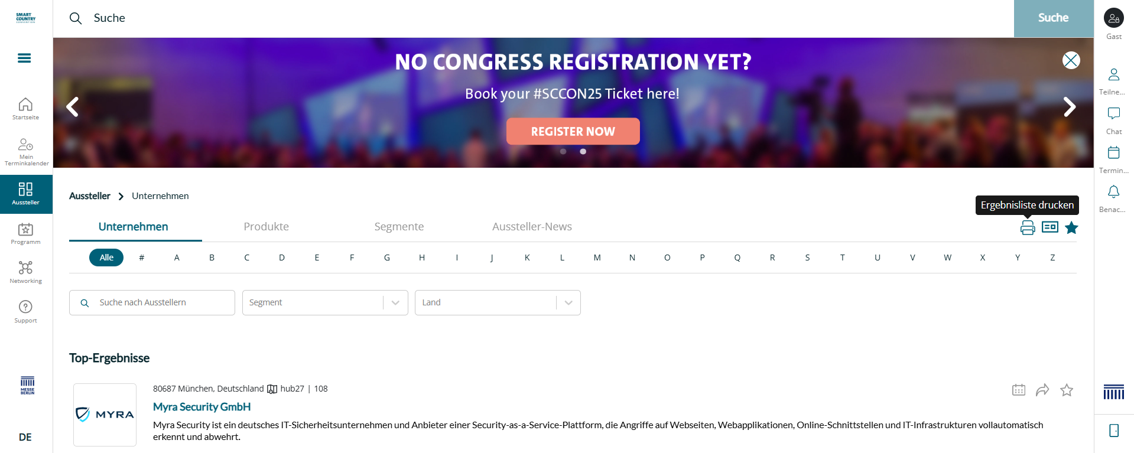This screenshot has width=1134, height=453.
Task: Select the first banner carousel dot
Action: tap(563, 151)
